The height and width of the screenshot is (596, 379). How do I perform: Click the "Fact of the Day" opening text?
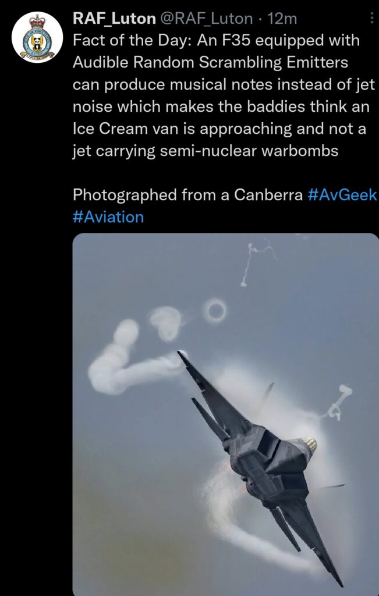point(132,40)
